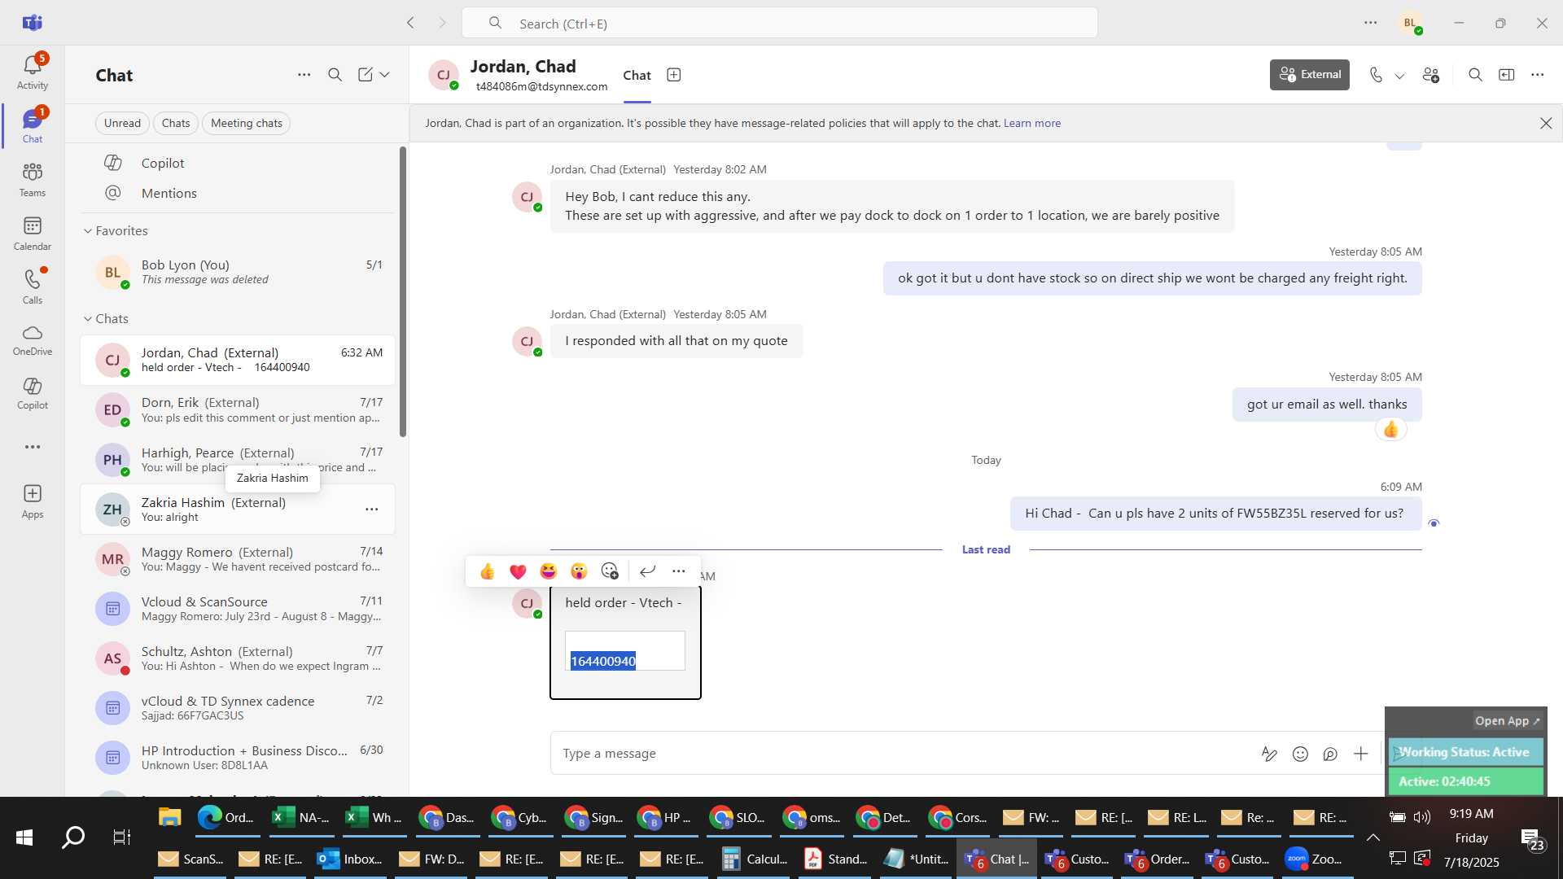React with surprised emoji

point(579,571)
